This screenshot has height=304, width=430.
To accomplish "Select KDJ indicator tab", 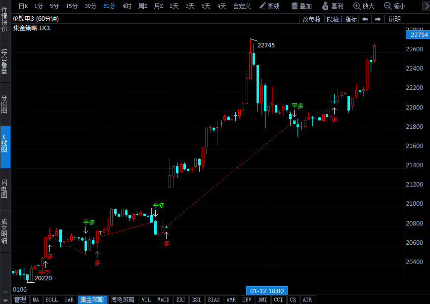I will (180, 300).
